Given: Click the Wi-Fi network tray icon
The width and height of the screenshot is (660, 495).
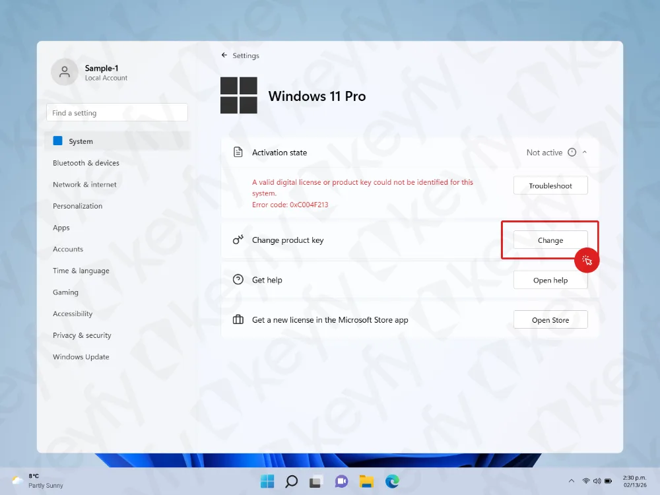Looking at the screenshot, I should click(586, 480).
